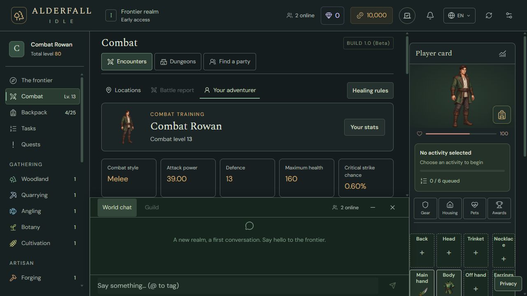The height and width of the screenshot is (296, 527).
Task: Select the World chat tab
Action: click(117, 208)
